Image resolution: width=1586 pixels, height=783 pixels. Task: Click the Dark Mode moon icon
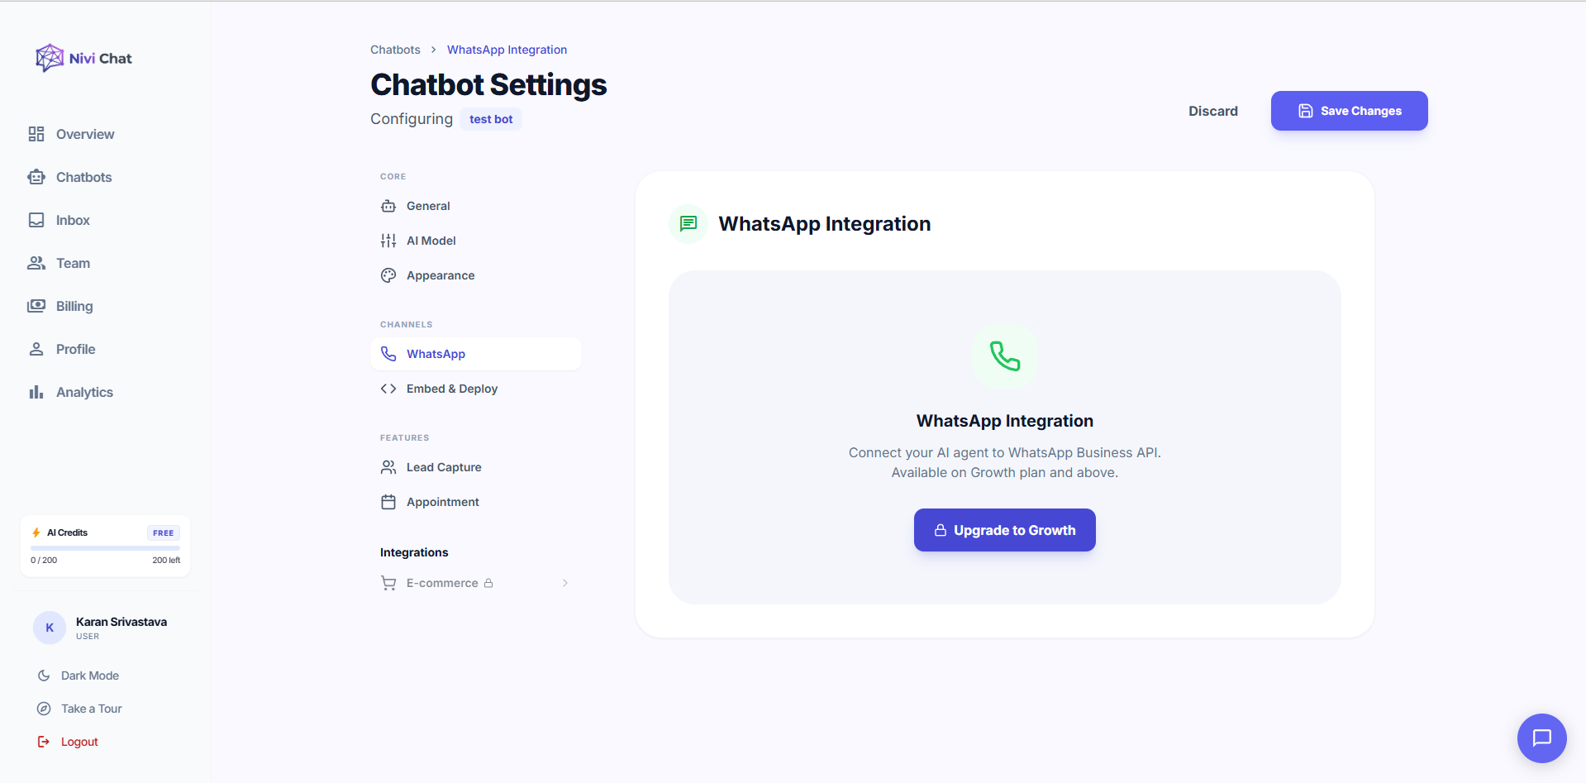(44, 676)
